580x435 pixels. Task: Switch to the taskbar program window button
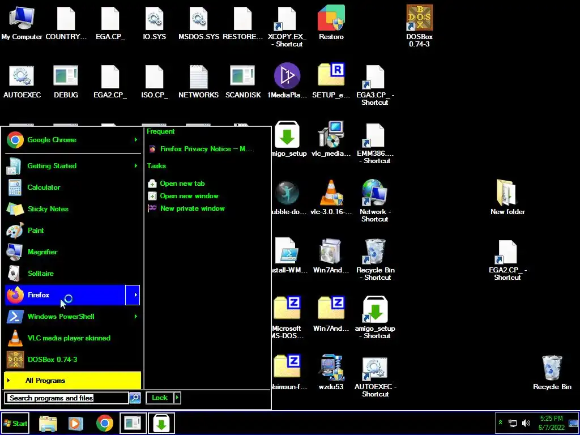pyautogui.click(x=133, y=423)
